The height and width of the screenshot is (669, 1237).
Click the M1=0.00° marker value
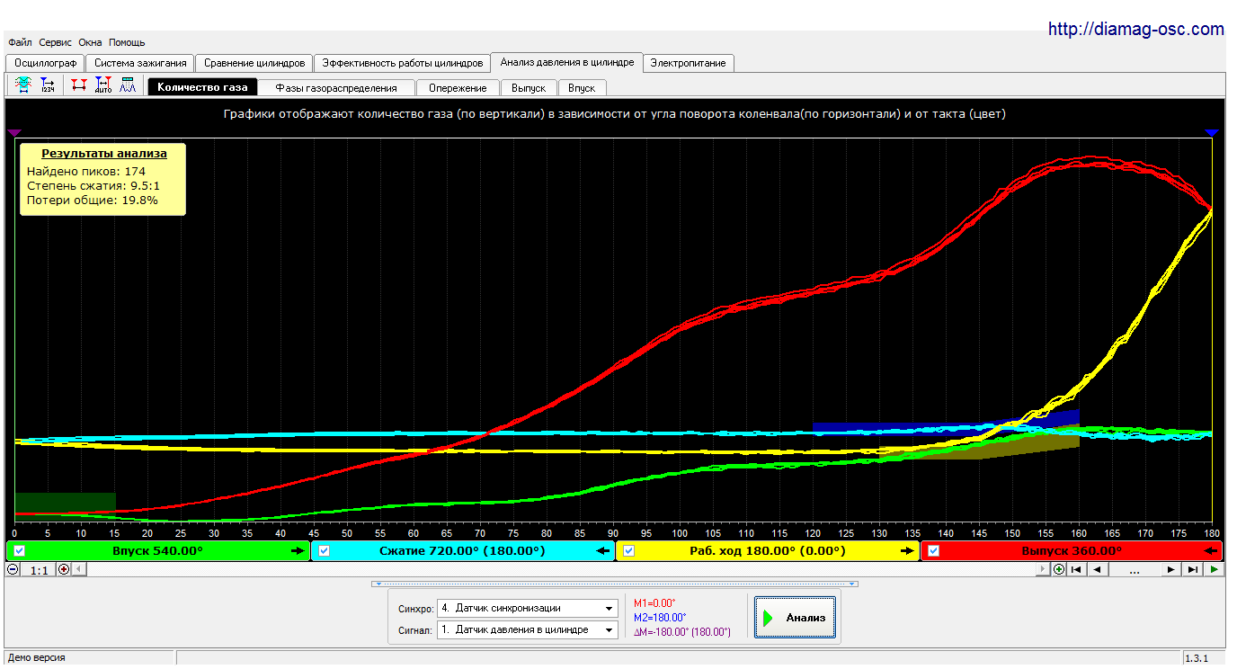click(654, 603)
